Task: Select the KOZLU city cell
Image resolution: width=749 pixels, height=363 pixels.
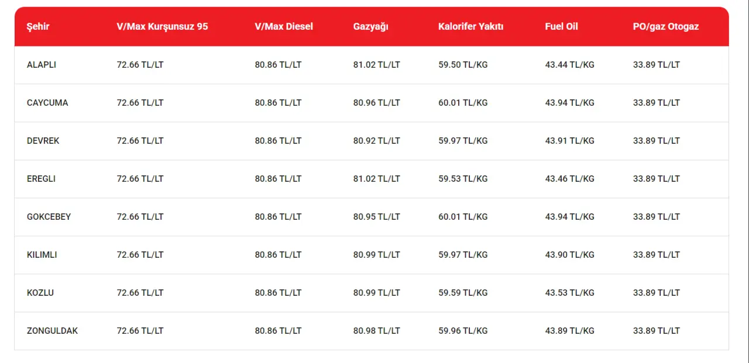Action: pos(40,293)
